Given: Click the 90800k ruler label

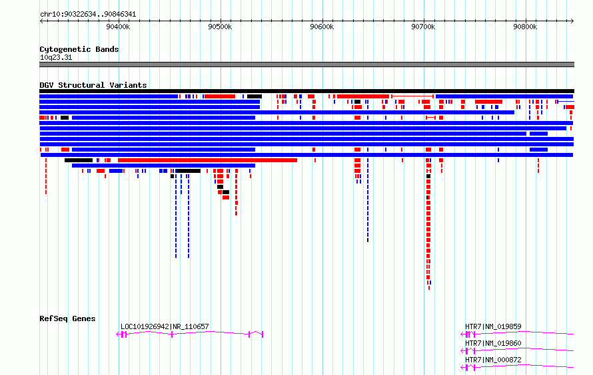Looking at the screenshot, I should click(x=525, y=27).
